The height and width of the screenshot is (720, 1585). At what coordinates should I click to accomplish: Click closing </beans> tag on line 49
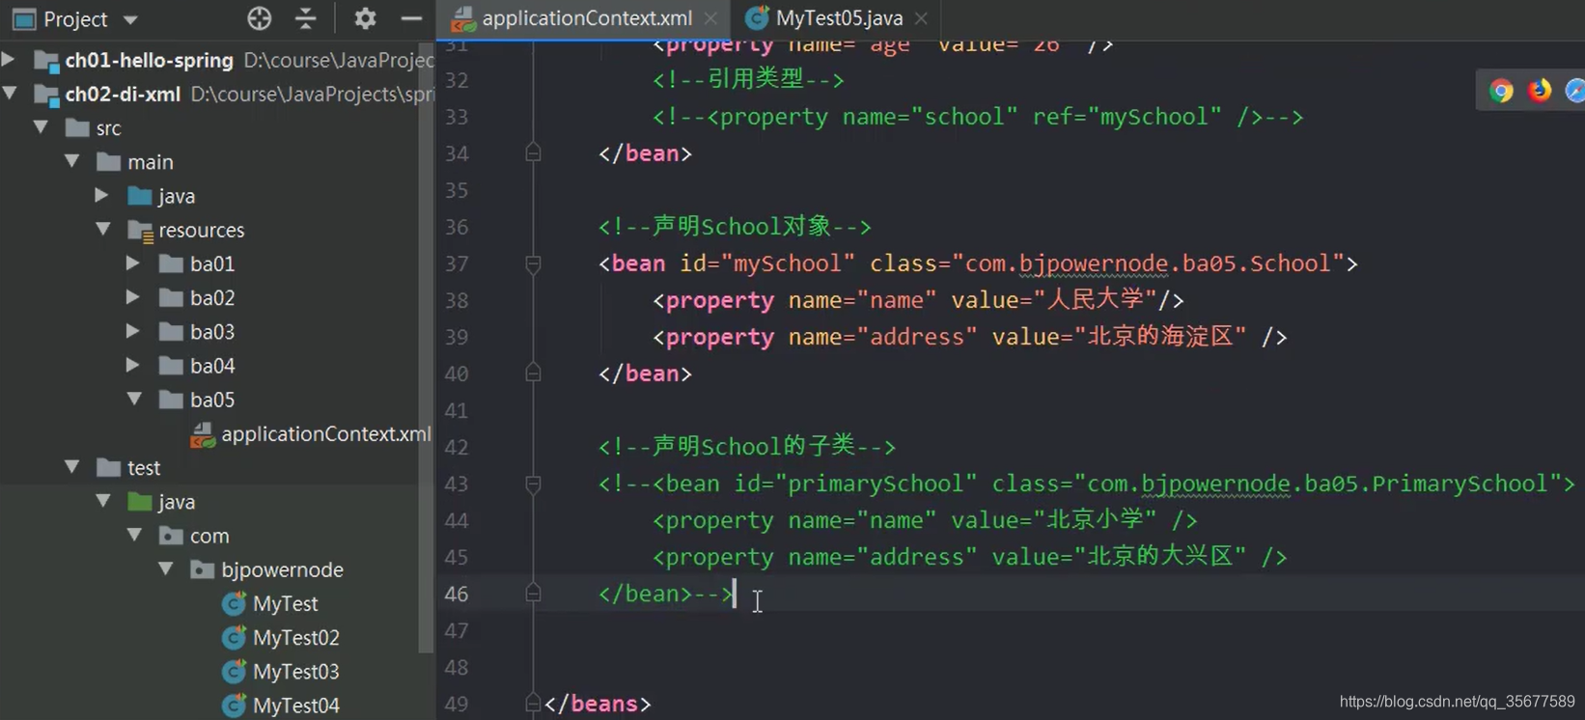[x=598, y=704]
